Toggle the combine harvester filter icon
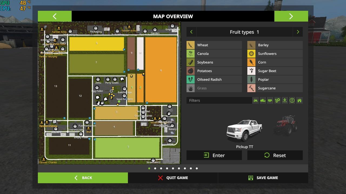Image resolution: width=346 pixels, height=194 pixels. point(263,101)
